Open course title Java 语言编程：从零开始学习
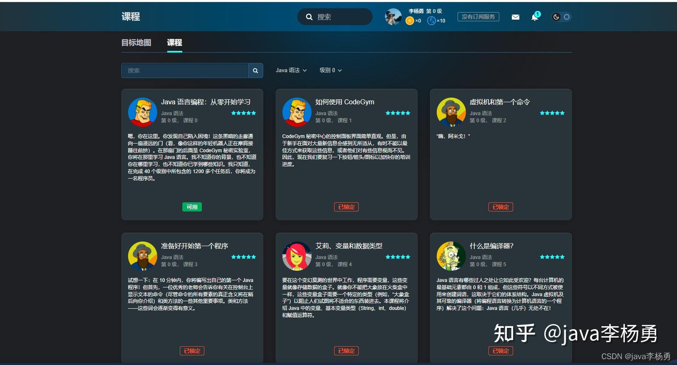This screenshot has height=365, width=677. tap(206, 102)
